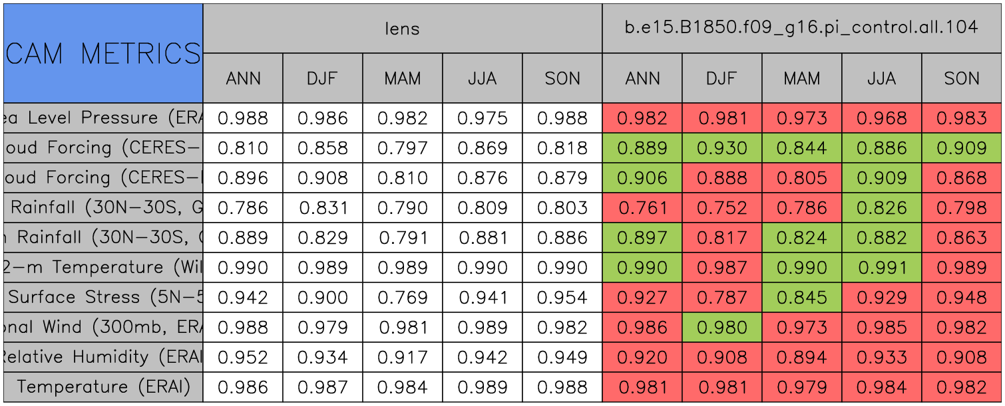Click the lens ANN column header

coord(243,78)
